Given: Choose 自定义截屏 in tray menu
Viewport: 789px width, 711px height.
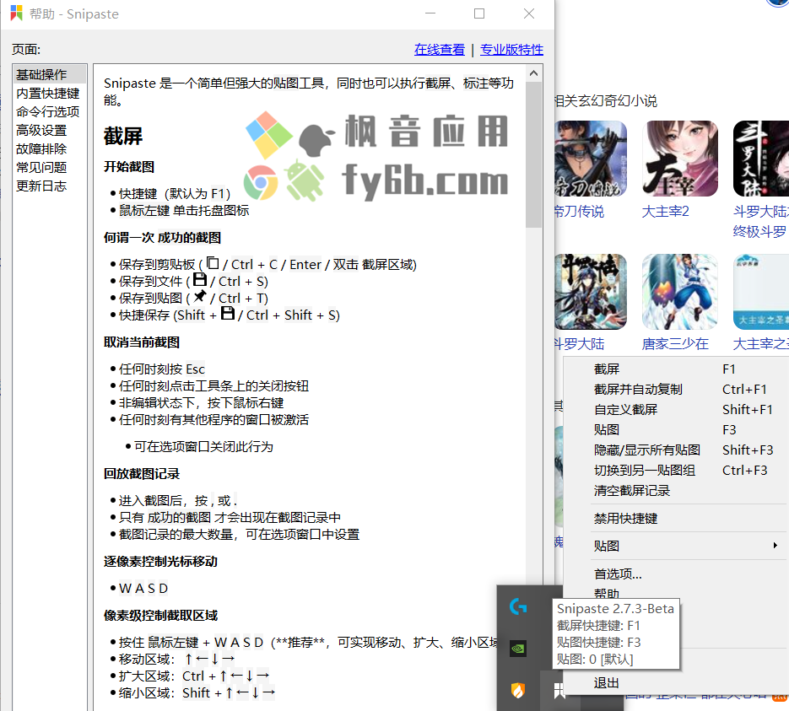Looking at the screenshot, I should click(674, 409).
